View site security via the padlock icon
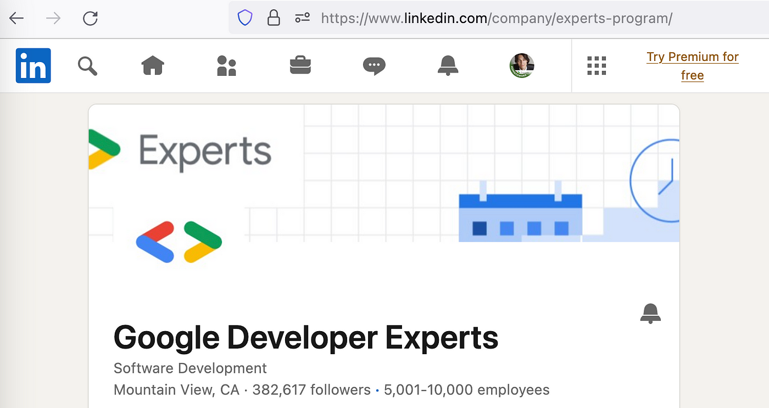Viewport: 769px width, 408px height. click(x=274, y=18)
